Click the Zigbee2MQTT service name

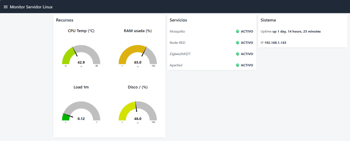tap(180, 54)
